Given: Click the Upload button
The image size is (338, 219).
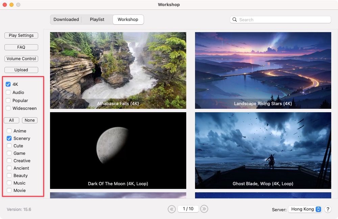Looking at the screenshot, I should click(x=21, y=70).
